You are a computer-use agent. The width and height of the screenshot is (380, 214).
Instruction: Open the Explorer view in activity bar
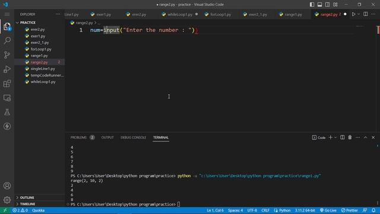pyautogui.click(x=7, y=26)
